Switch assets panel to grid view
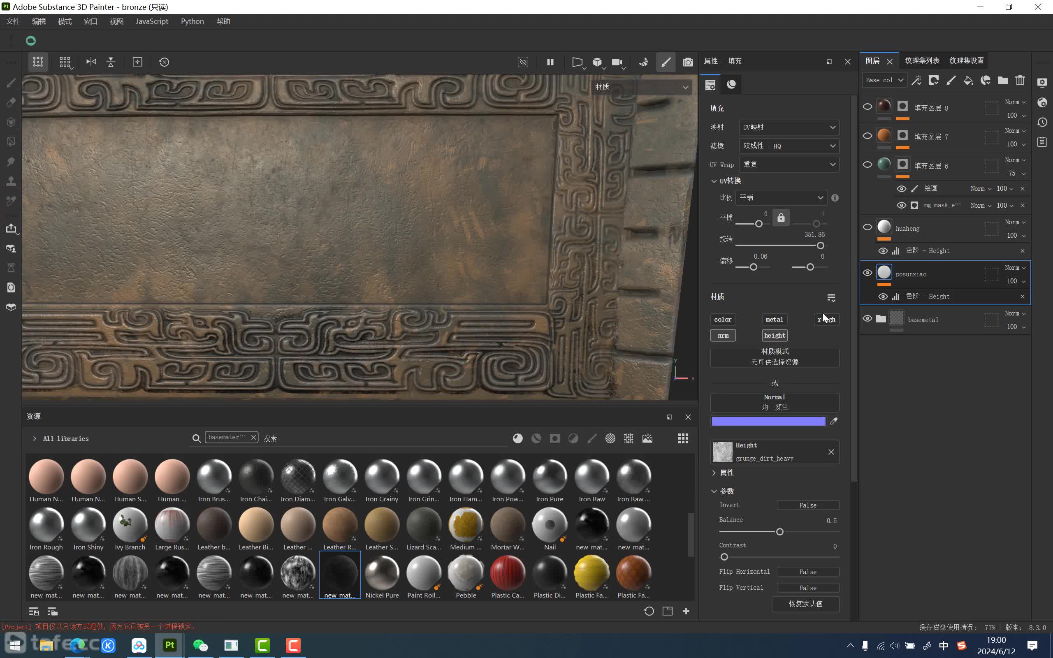 (683, 438)
